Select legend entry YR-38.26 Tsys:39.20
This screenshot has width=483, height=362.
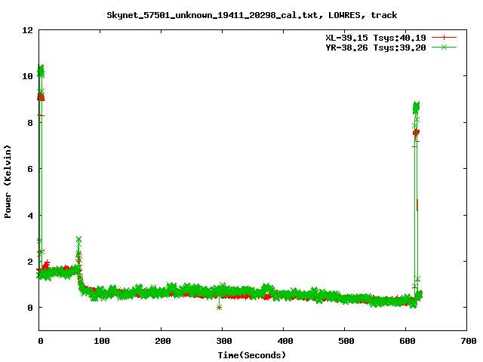[376, 48]
